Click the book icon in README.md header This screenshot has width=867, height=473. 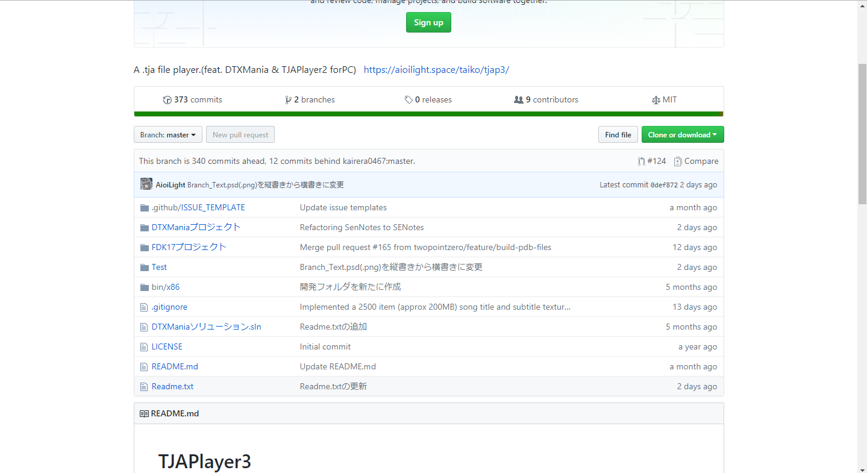144,414
